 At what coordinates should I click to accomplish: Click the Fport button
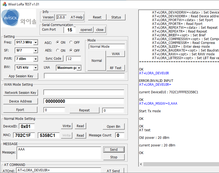click(x=20, y=110)
